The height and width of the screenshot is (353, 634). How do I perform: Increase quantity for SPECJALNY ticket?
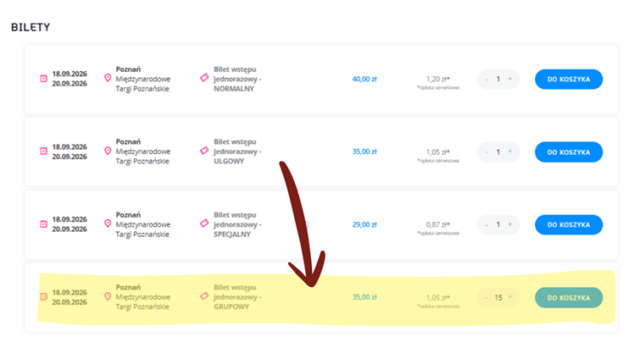tap(509, 225)
